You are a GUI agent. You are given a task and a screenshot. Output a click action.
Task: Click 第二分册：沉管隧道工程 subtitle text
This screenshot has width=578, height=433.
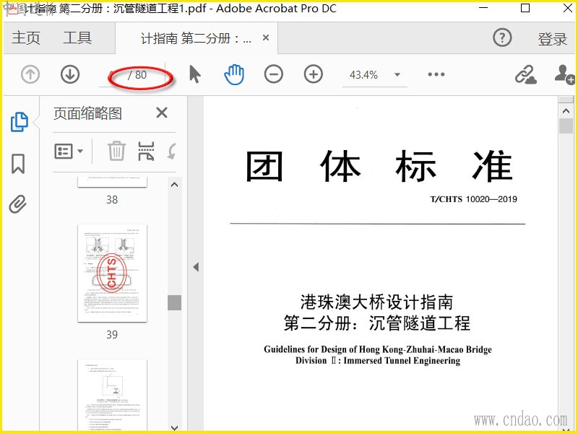(x=376, y=323)
